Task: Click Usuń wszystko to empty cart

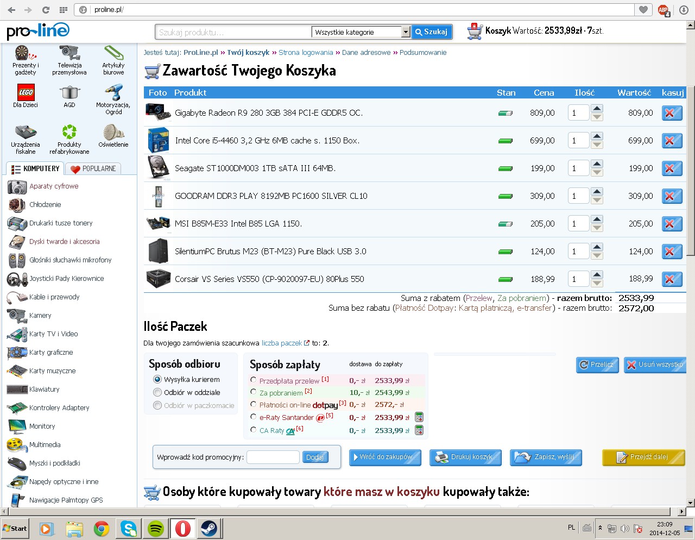Action: [x=655, y=365]
